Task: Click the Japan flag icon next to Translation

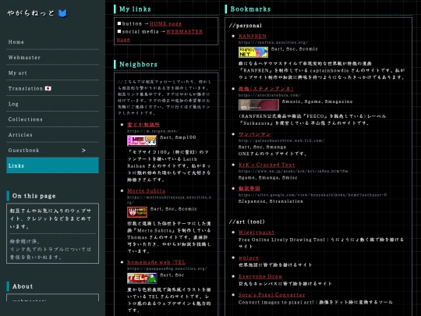Action: click(x=48, y=88)
